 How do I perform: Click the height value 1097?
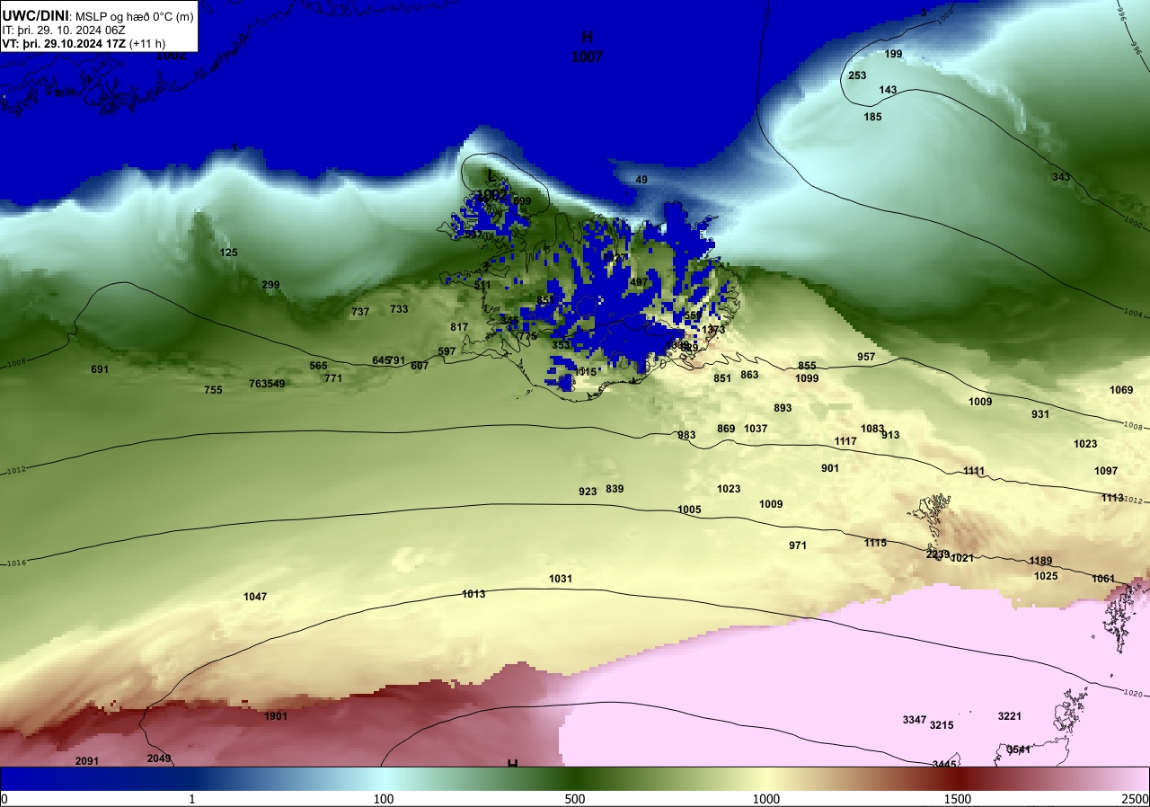coord(1106,471)
